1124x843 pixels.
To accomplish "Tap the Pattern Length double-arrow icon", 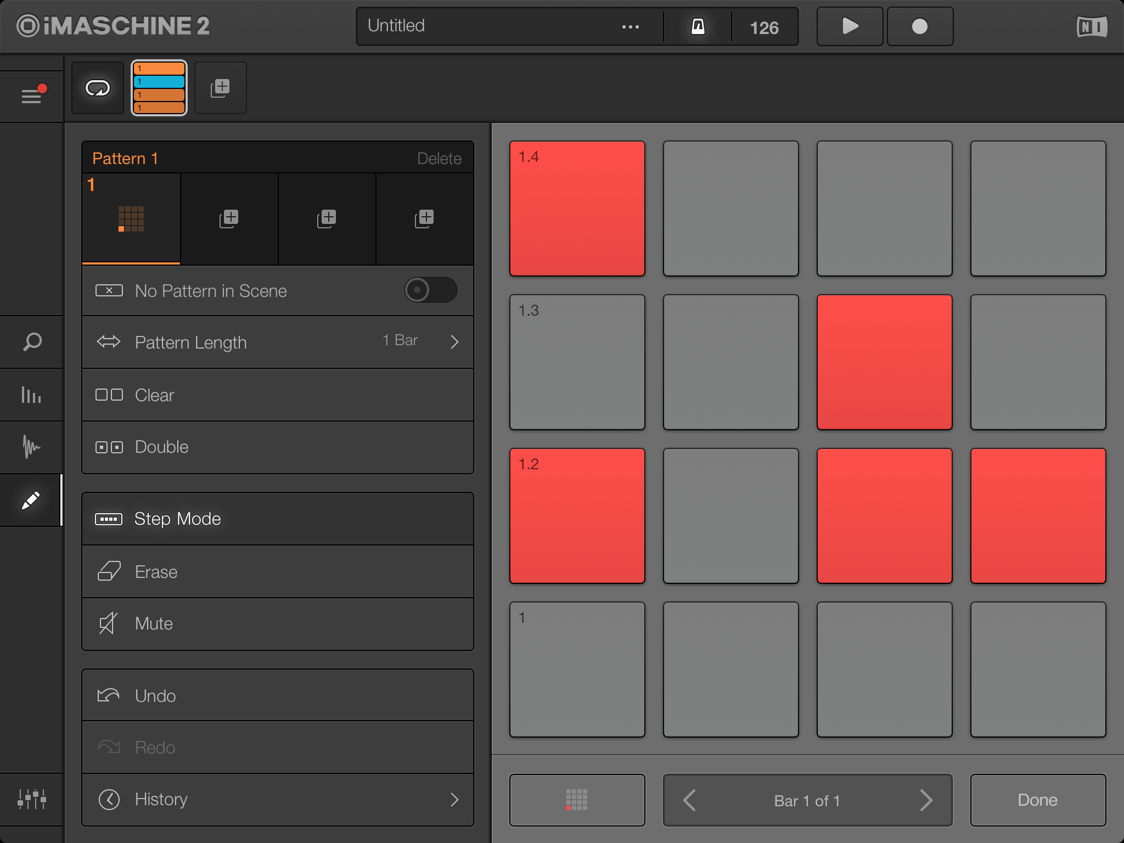I will pyautogui.click(x=109, y=341).
